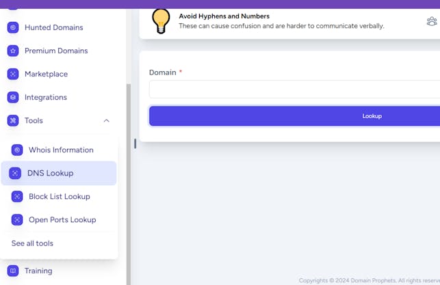
Task: Click the Integrations stack icon
Action: [x=13, y=98]
